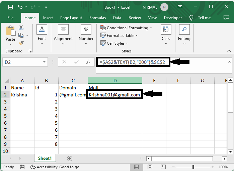Viewport: 235px width, 172px height.
Task: Open the Developer tab
Action: click(x=173, y=18)
